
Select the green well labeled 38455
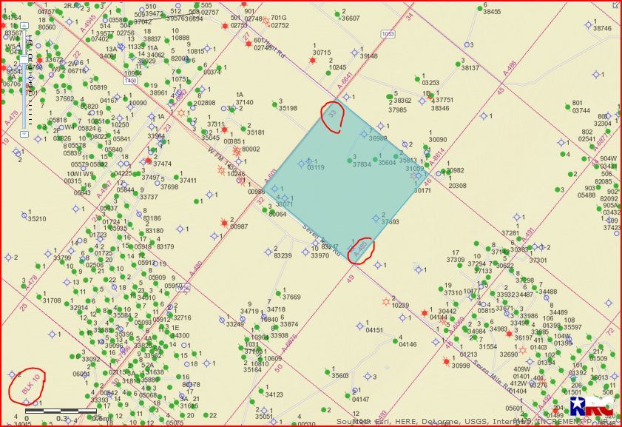click(479, 8)
